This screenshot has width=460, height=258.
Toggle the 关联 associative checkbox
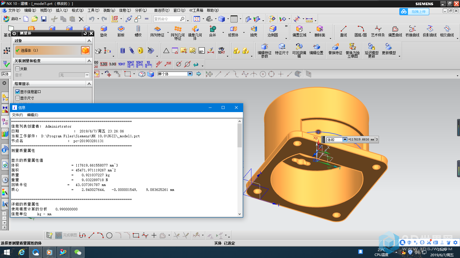point(18,69)
